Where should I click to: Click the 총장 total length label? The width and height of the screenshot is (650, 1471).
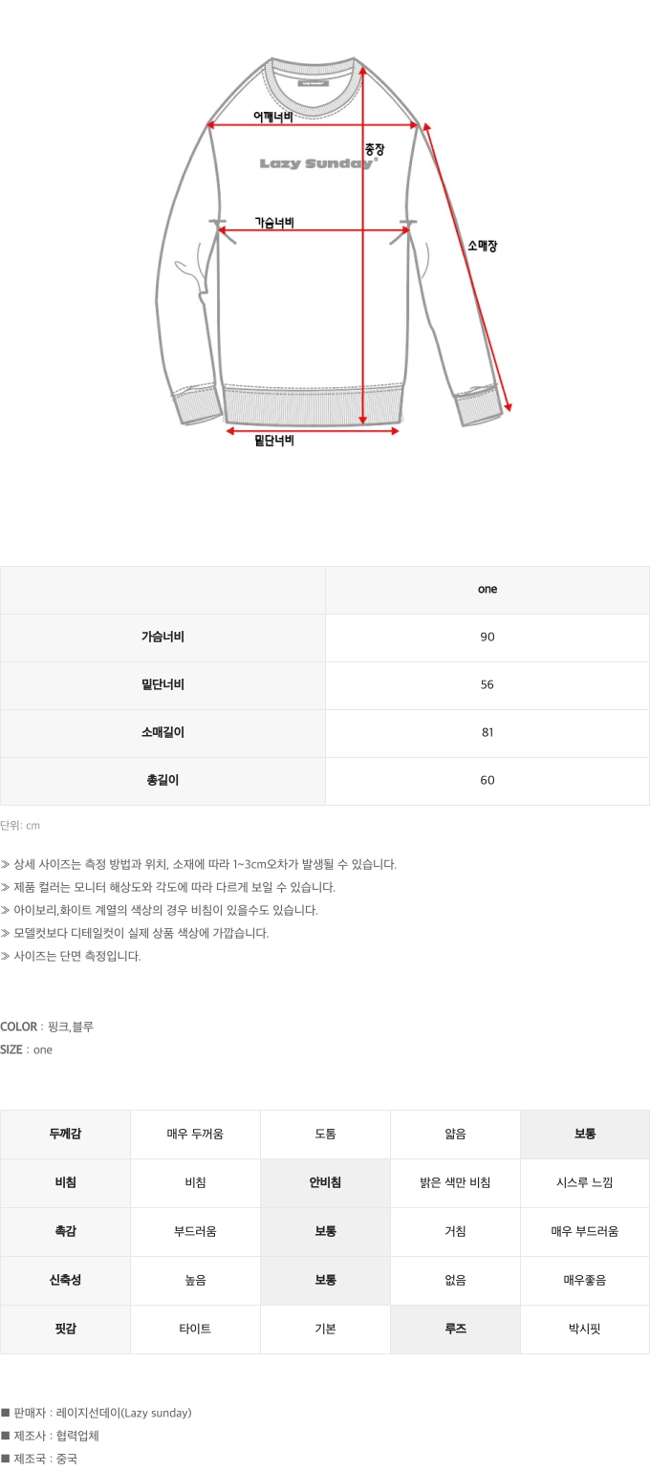[x=374, y=150]
